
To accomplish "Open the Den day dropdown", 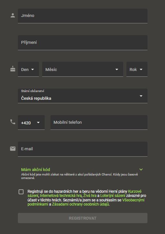I will 28,69.
